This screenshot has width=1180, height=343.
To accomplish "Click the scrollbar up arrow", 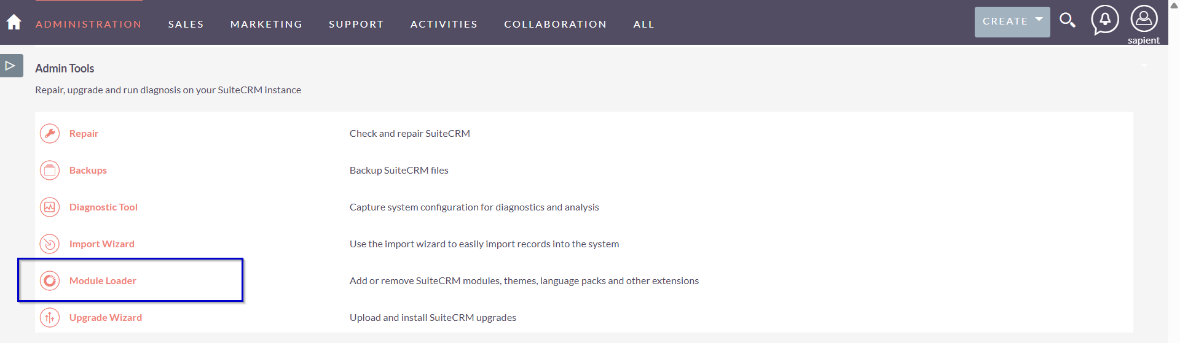I will click(x=1174, y=5).
